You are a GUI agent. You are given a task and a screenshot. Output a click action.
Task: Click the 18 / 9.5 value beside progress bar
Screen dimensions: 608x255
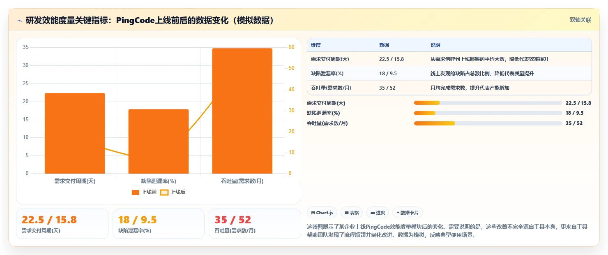[575, 113]
